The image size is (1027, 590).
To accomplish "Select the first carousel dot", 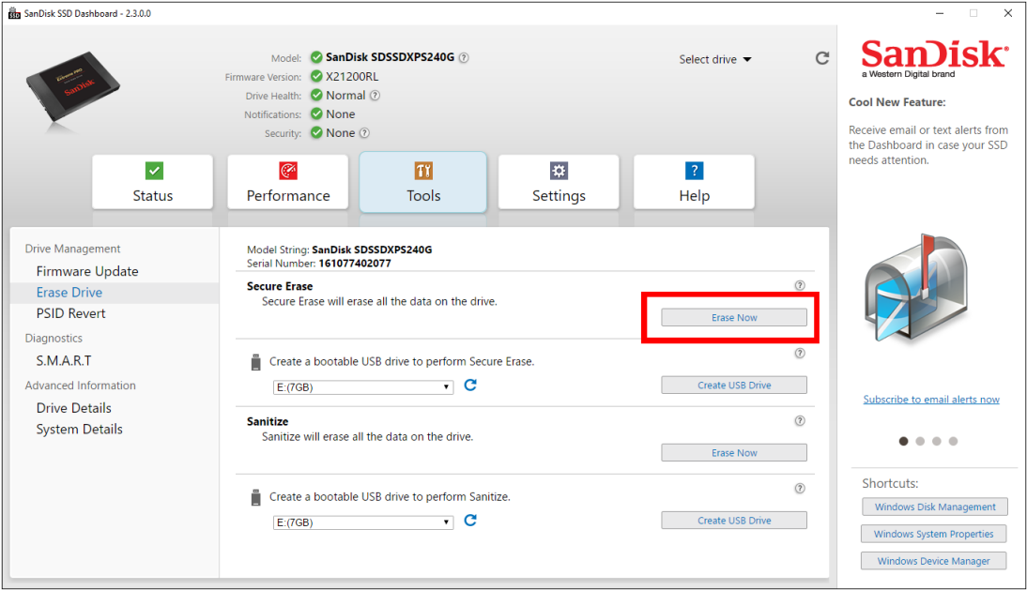I will pyautogui.click(x=903, y=442).
